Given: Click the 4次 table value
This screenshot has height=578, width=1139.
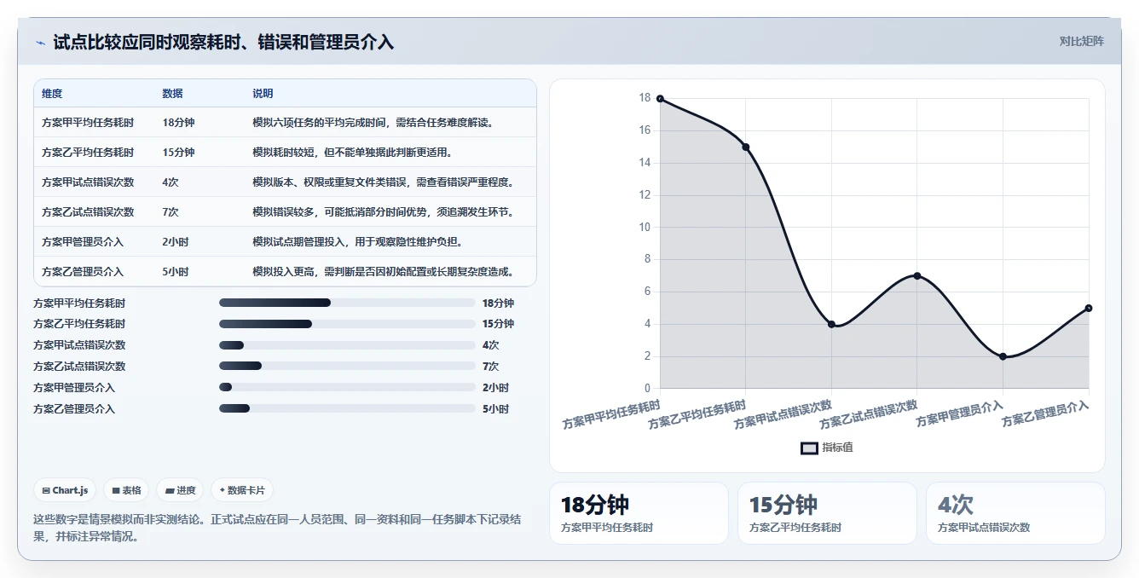Looking at the screenshot, I should 171,182.
